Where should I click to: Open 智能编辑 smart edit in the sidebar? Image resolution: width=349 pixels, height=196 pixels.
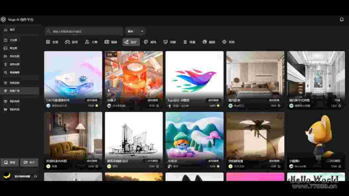pyautogui.click(x=19, y=72)
